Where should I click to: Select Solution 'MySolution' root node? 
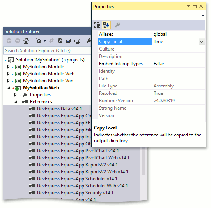tap(50, 60)
